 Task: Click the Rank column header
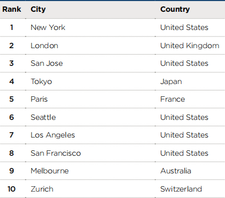click(12, 9)
